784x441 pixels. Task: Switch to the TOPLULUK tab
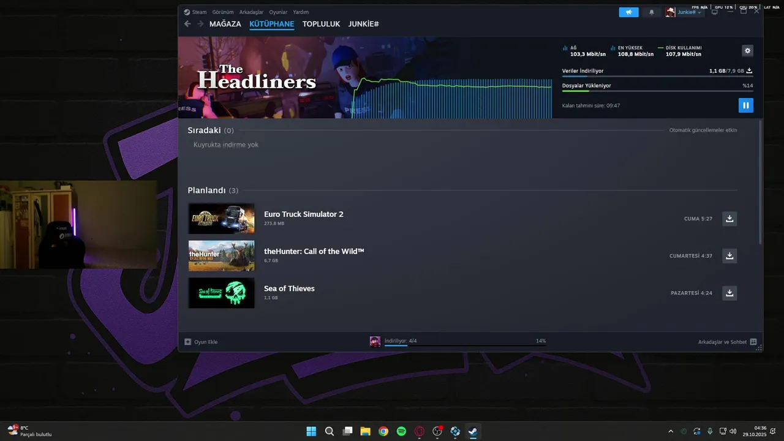[x=321, y=24]
